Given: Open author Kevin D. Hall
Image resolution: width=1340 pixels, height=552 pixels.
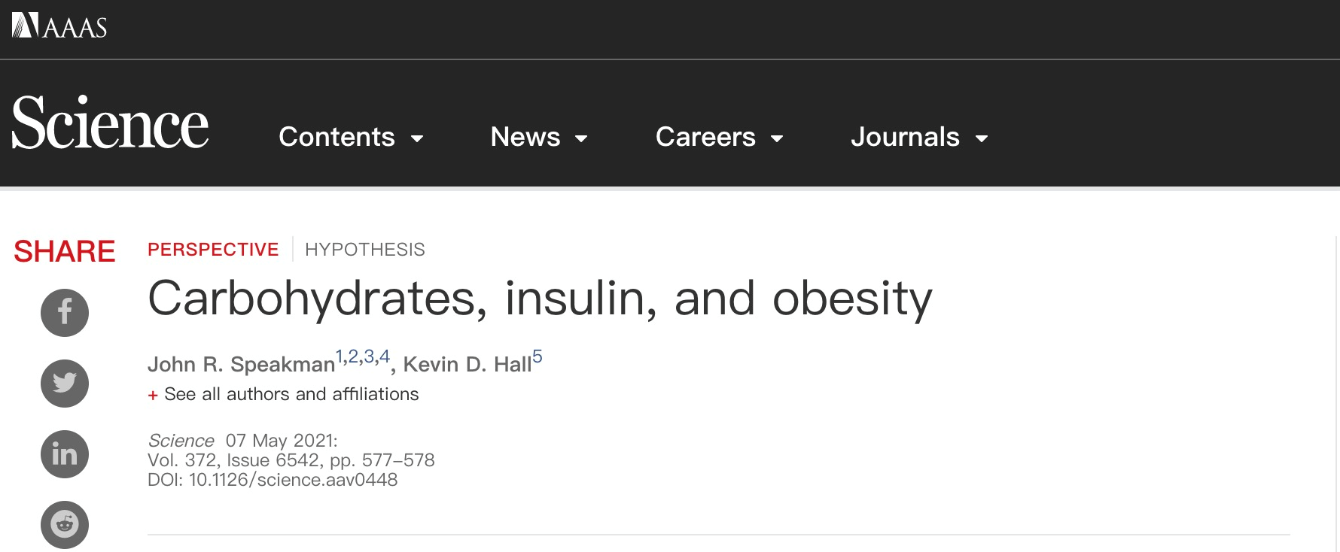Looking at the screenshot, I should click(467, 365).
